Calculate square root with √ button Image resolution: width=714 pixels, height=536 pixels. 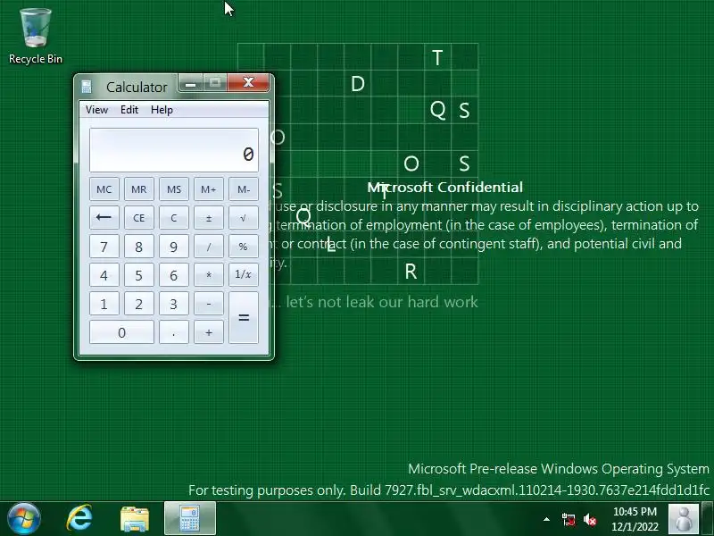[244, 218]
